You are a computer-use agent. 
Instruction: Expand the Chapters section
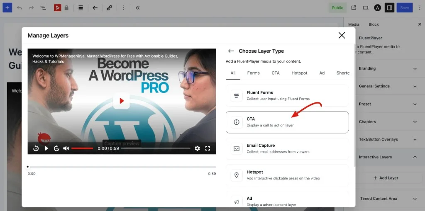[388, 121]
